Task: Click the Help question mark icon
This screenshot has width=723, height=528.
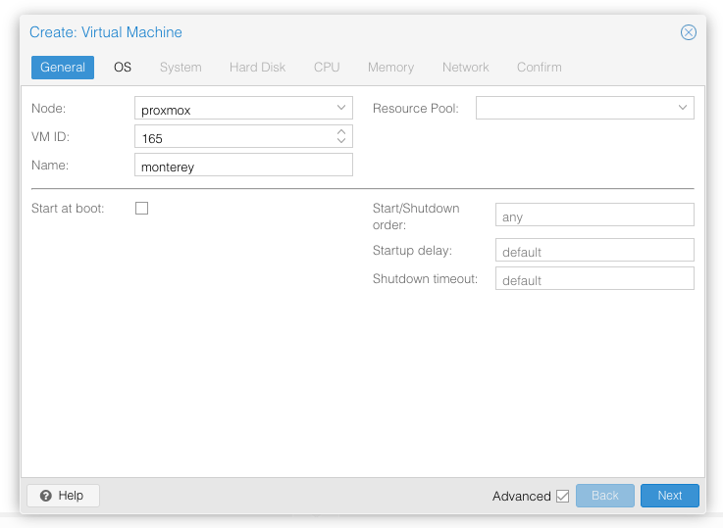Action: click(x=46, y=496)
